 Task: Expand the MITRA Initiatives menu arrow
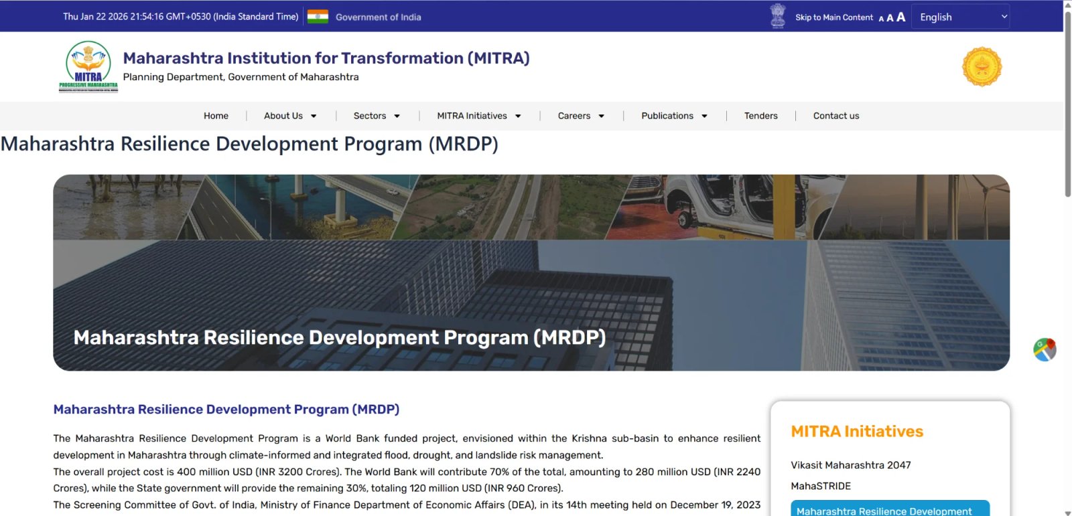[x=518, y=116]
